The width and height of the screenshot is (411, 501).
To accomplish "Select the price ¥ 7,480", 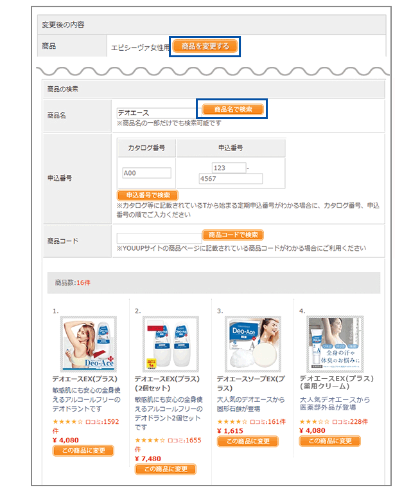I will (148, 459).
